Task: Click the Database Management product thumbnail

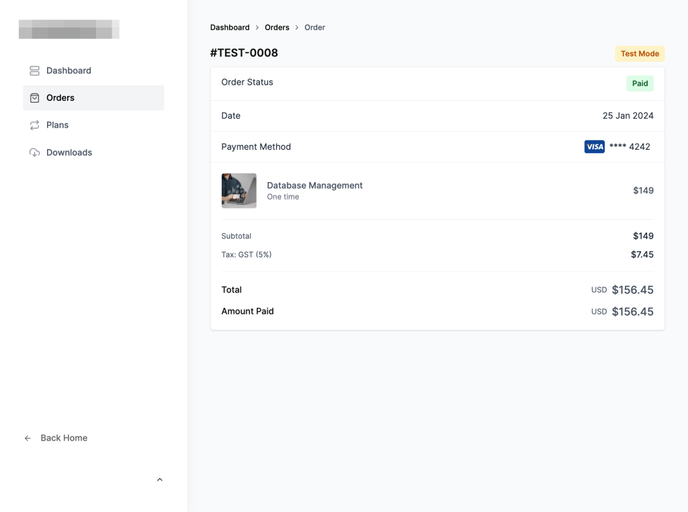Action: tap(239, 190)
